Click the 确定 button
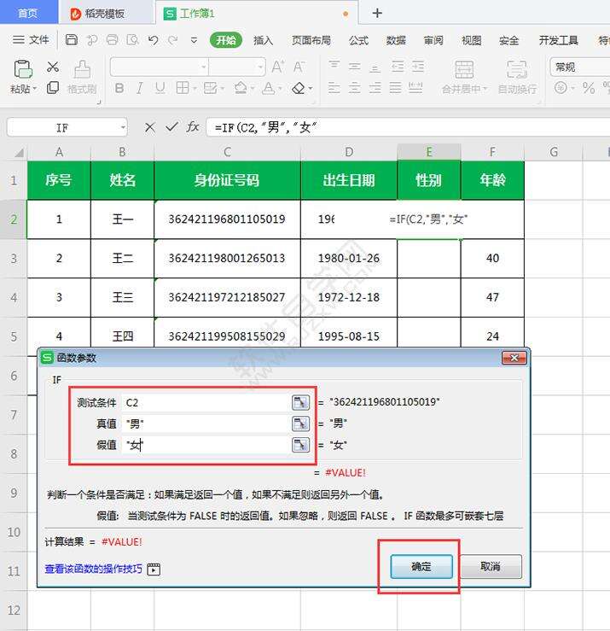 421,567
